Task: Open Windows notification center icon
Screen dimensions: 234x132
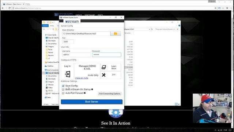Action: (x=230, y=130)
